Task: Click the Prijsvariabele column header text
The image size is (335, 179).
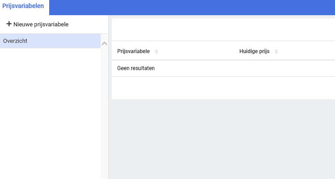Action: point(133,51)
